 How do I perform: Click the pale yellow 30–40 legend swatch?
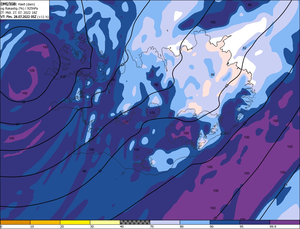105,222
